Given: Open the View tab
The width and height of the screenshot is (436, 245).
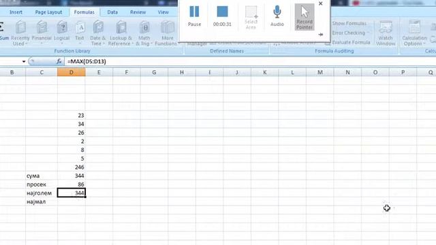Looking at the screenshot, I should [x=163, y=12].
